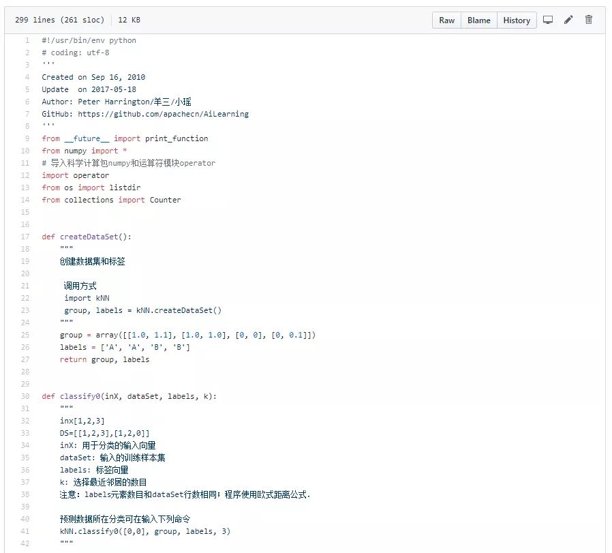Select line number 1 with the shebang
The image size is (612, 553).
click(x=26, y=40)
